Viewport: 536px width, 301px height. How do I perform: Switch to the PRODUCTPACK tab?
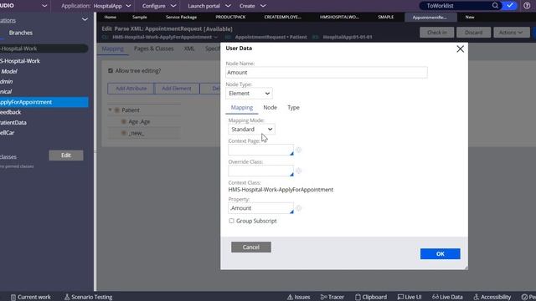pyautogui.click(x=230, y=17)
